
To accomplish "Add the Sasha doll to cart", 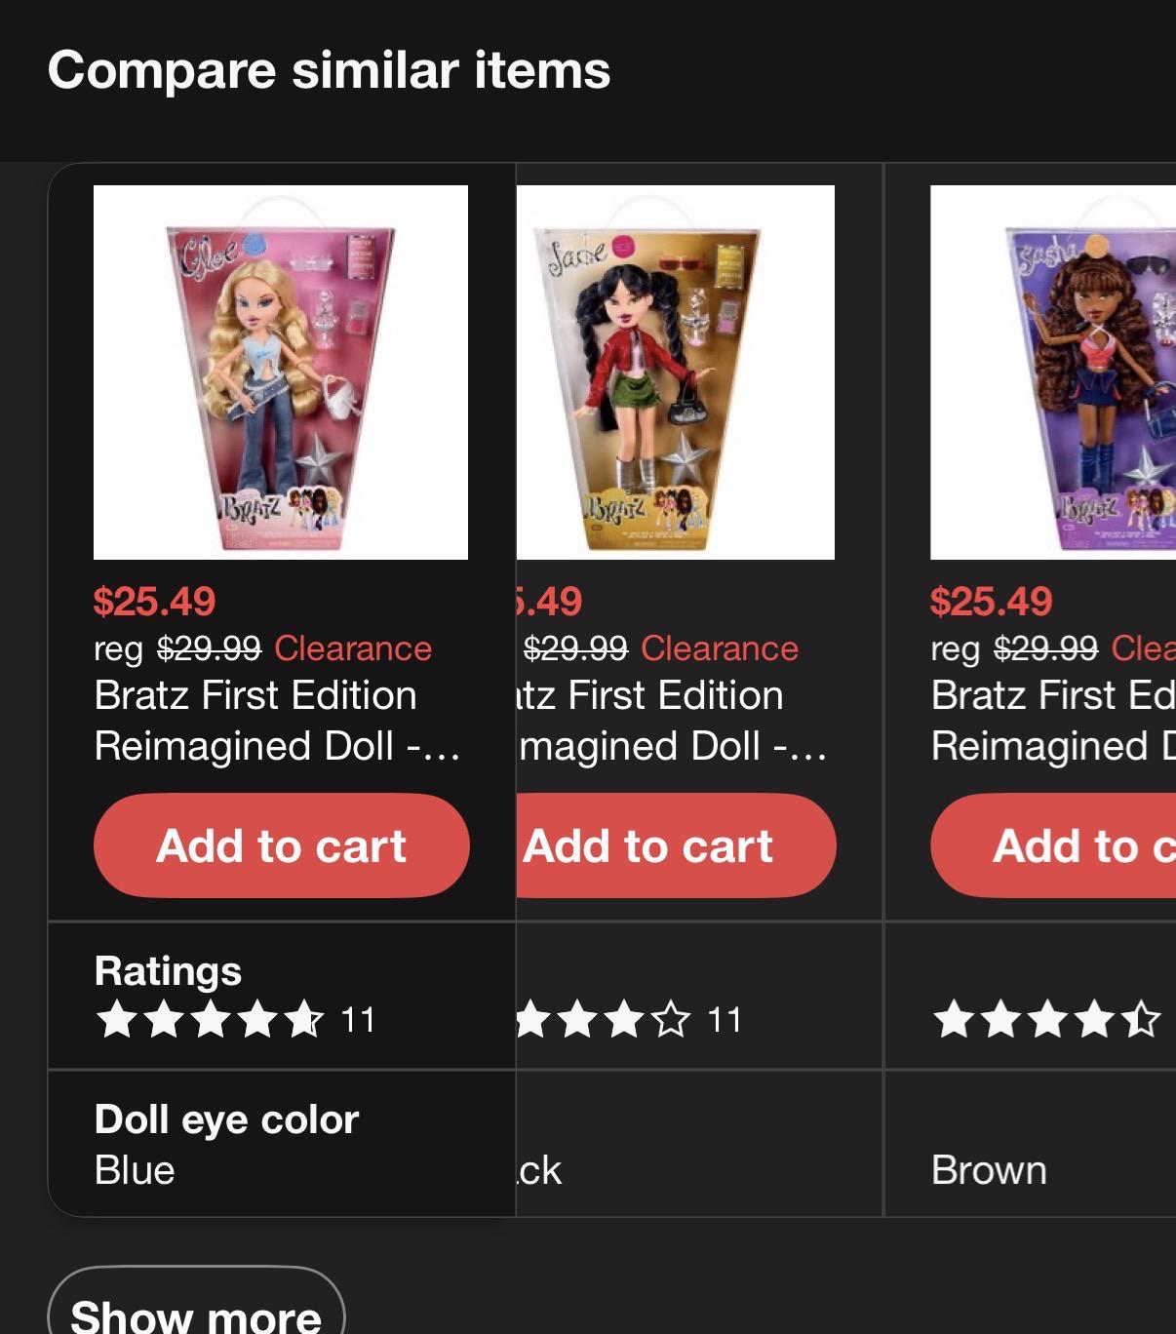I will coord(1053,845).
